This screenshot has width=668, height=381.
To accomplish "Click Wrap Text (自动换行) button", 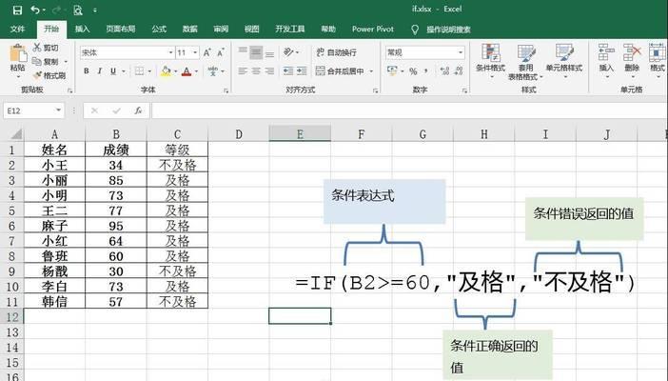I will click(x=336, y=52).
